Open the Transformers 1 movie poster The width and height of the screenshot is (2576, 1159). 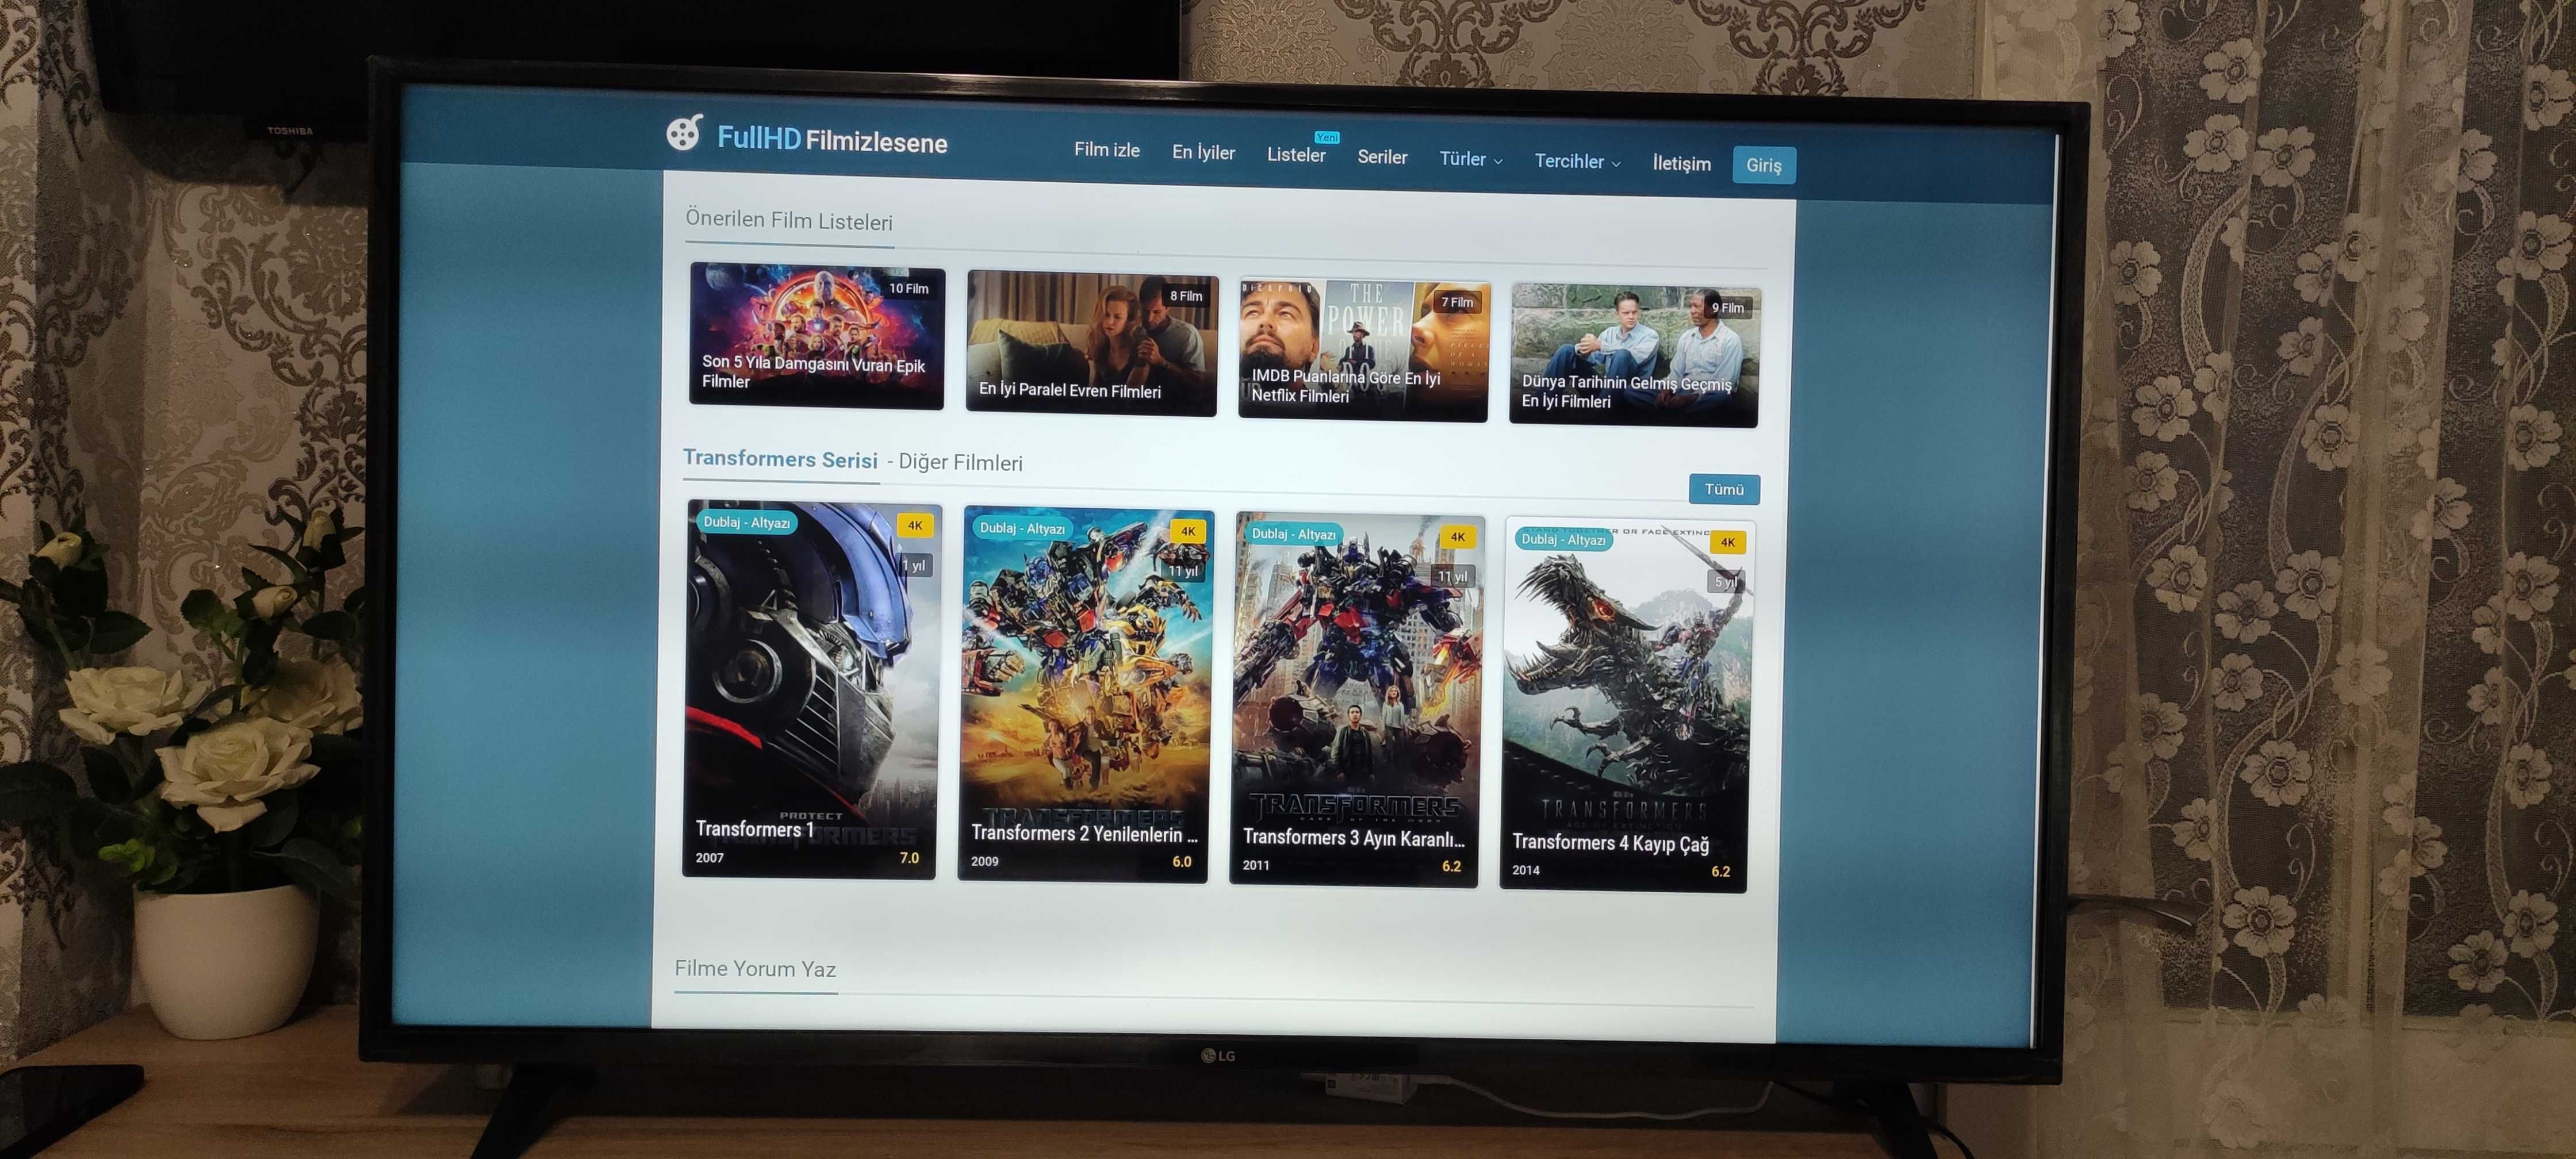[811, 689]
